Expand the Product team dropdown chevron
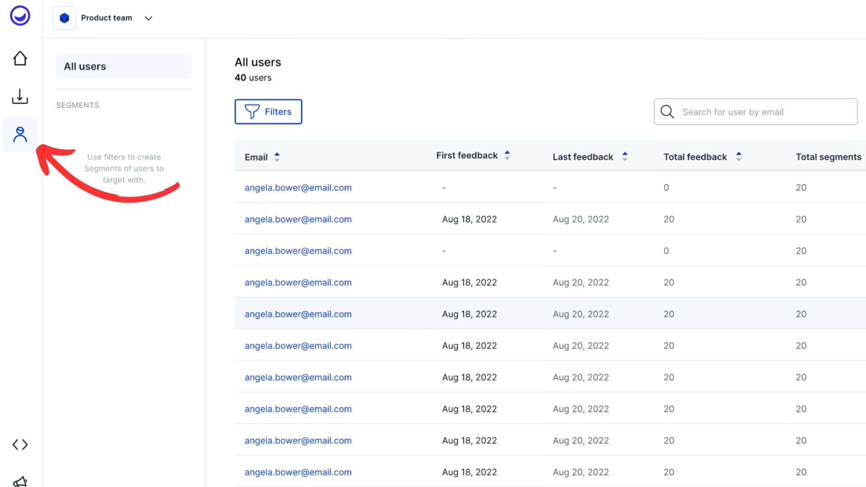This screenshot has width=866, height=487. coord(148,18)
